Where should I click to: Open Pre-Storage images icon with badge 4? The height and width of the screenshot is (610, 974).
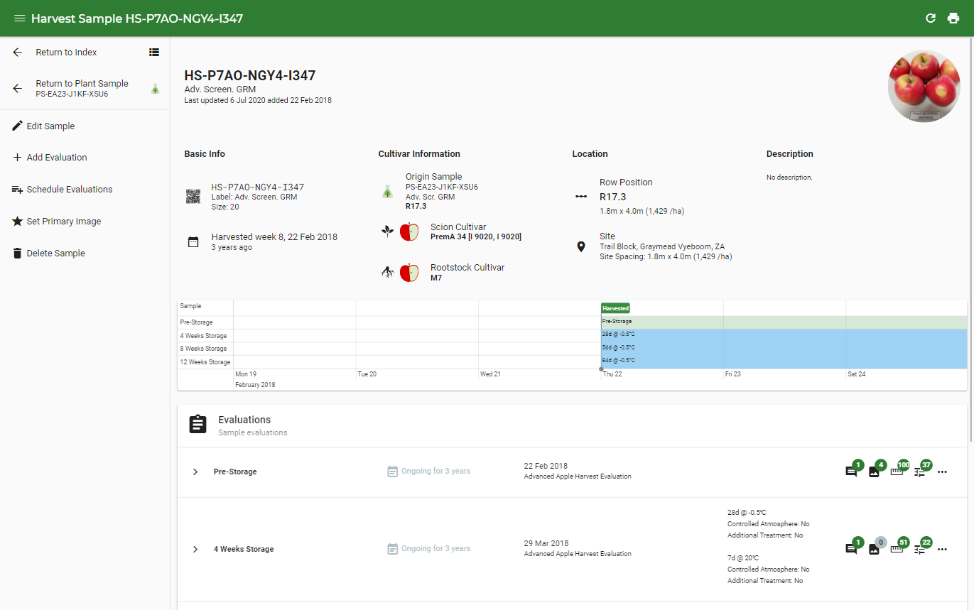click(x=874, y=472)
